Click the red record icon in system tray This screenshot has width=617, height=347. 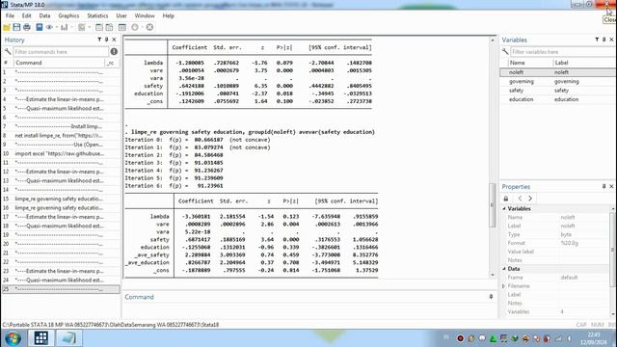460,338
